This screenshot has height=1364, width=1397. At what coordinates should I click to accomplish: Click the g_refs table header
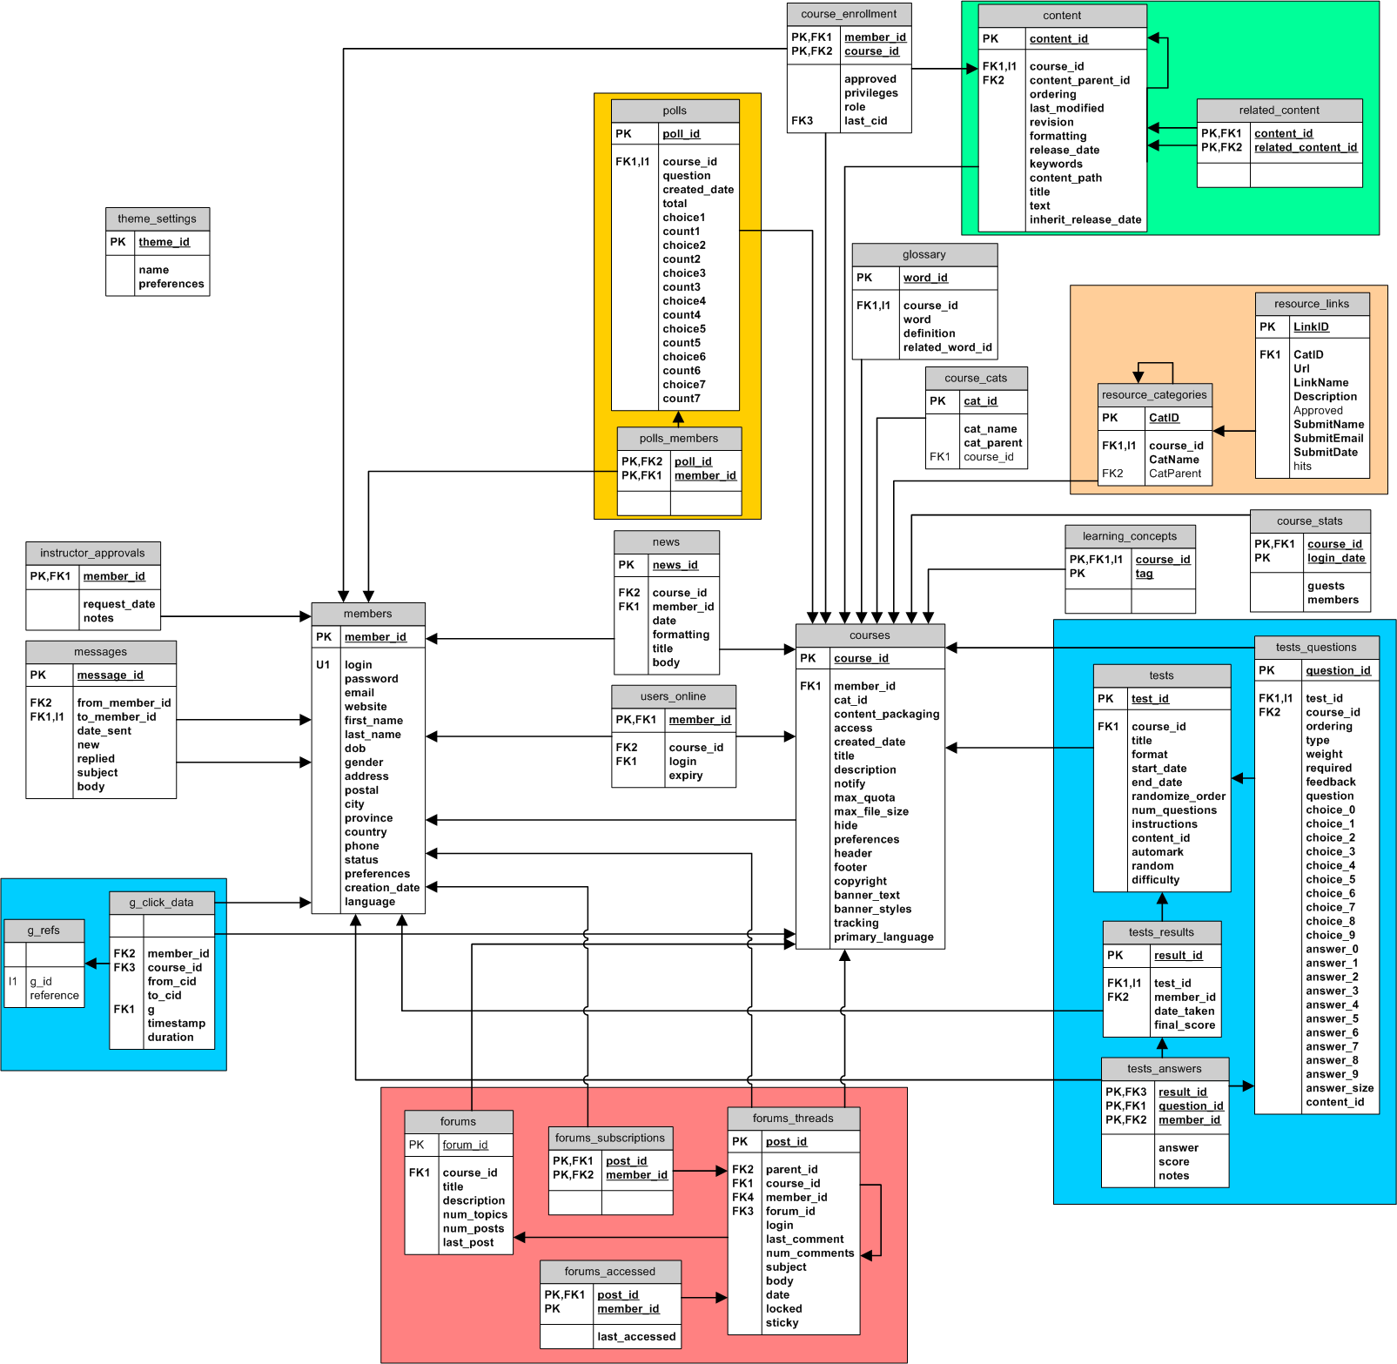[44, 931]
